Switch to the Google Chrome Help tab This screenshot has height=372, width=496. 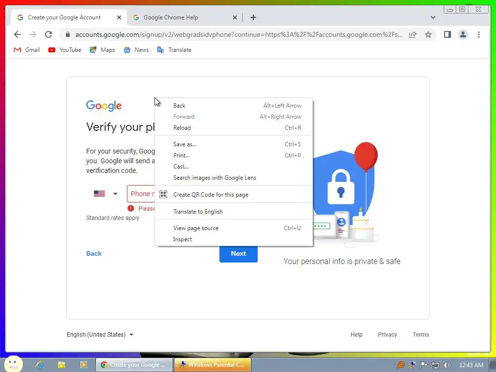(185, 17)
